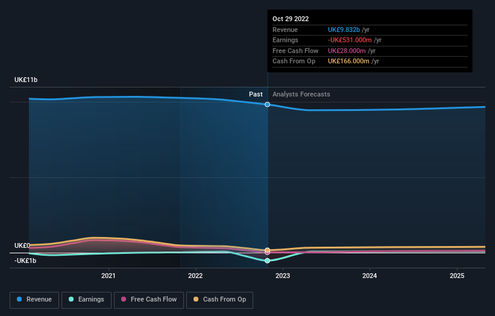Click the UK£9.832b revenue value
495x316 pixels.
tap(344, 30)
